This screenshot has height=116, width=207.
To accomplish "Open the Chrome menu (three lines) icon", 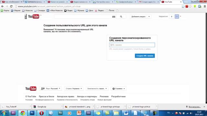I will point(205,6).
